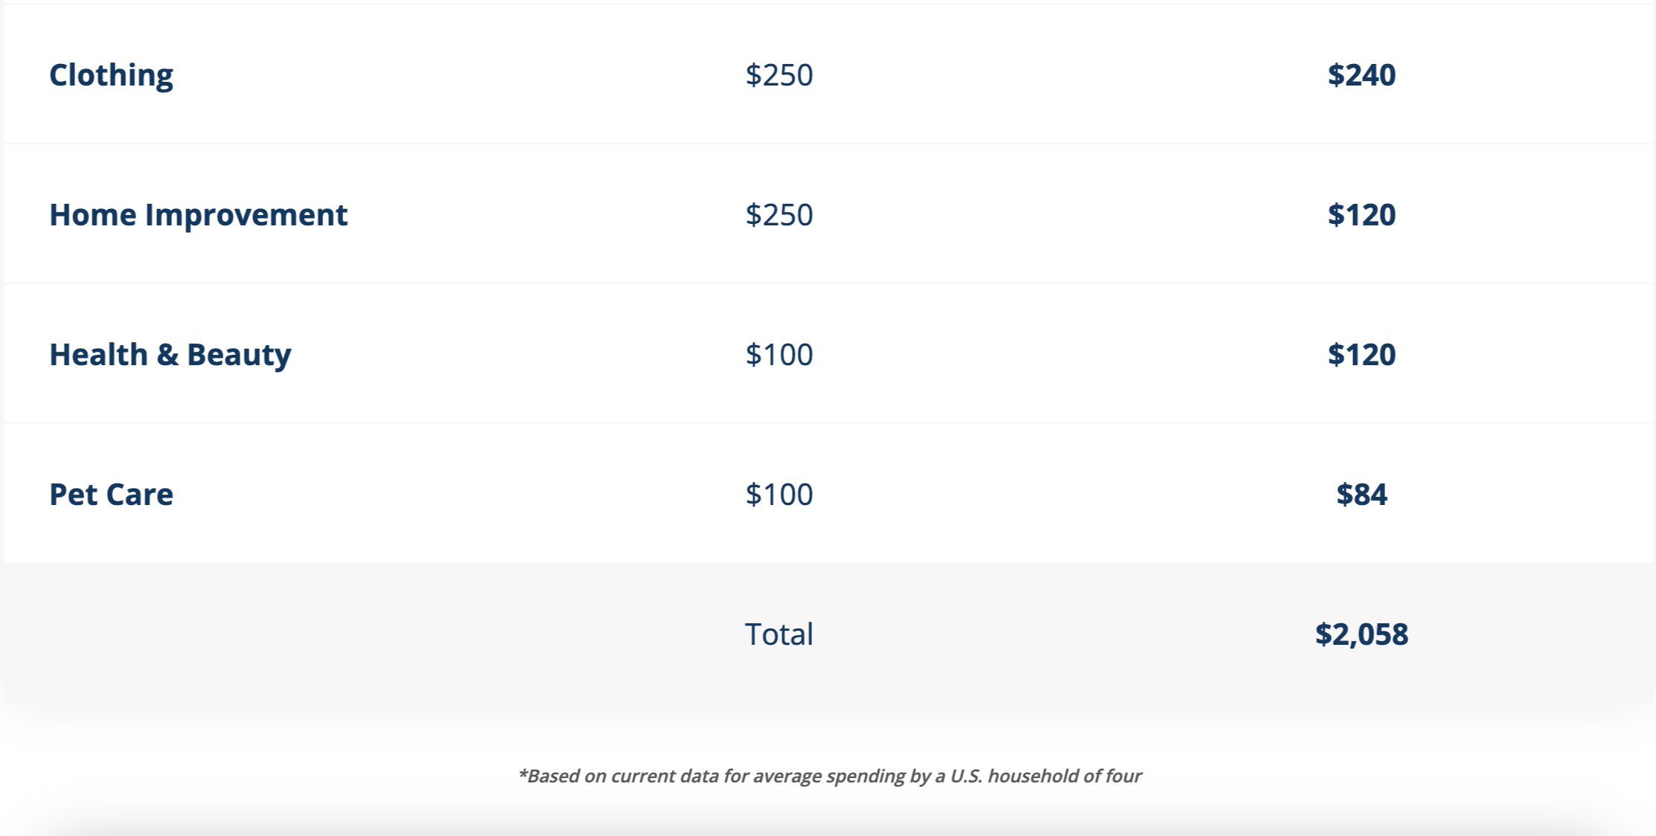Click 'average spending' in the footnote

[x=825, y=776]
